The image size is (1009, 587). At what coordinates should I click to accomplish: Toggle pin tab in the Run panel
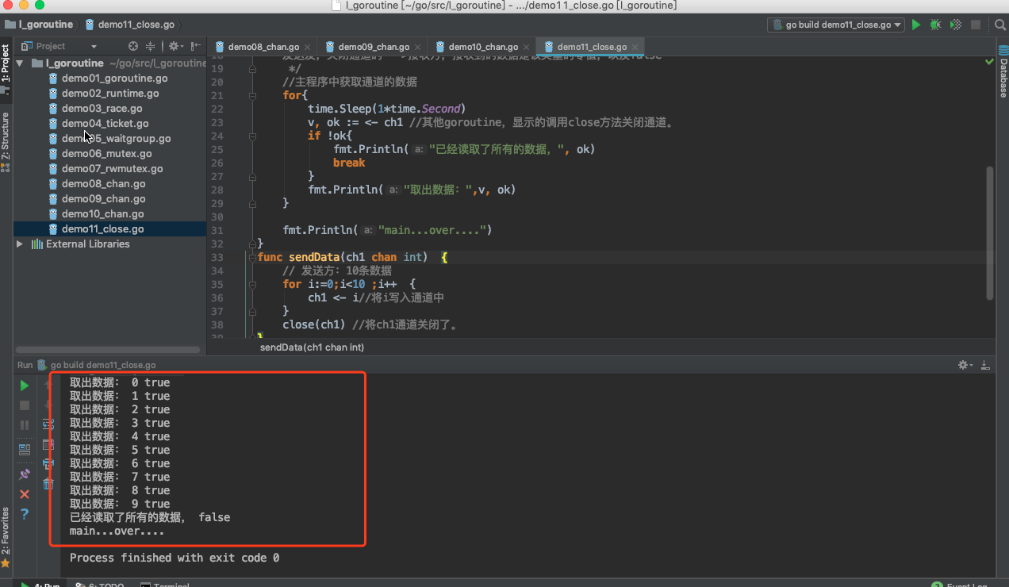pos(25,474)
